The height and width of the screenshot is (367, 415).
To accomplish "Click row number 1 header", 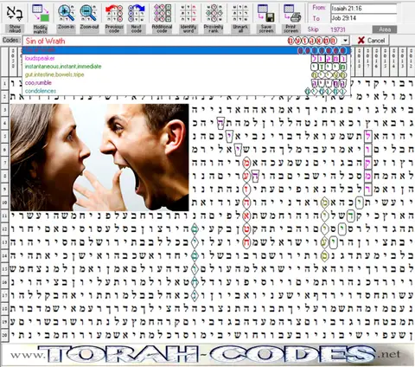I will pyautogui.click(x=4, y=84).
